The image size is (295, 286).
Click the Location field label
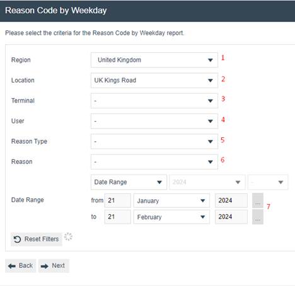tap(23, 80)
